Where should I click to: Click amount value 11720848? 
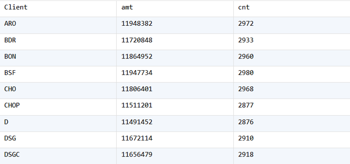(137, 40)
